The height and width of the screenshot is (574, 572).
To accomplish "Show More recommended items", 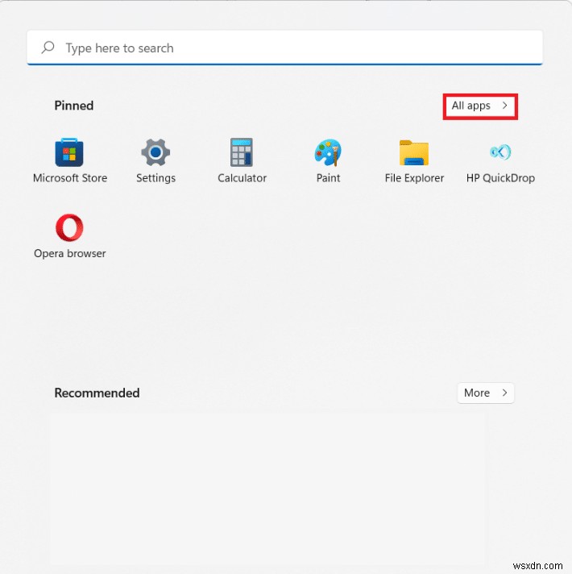I will point(486,393).
